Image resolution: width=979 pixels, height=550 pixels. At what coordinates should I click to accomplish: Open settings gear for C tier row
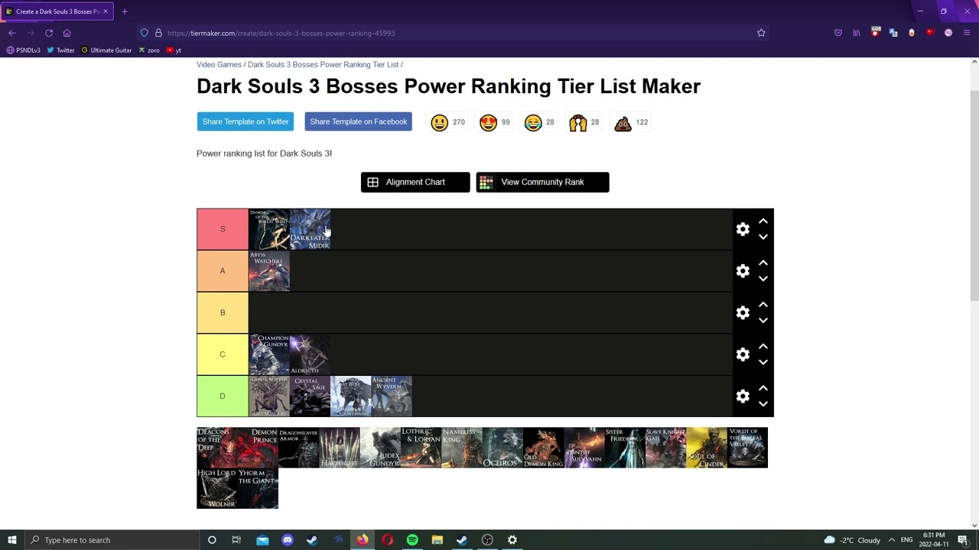click(743, 354)
